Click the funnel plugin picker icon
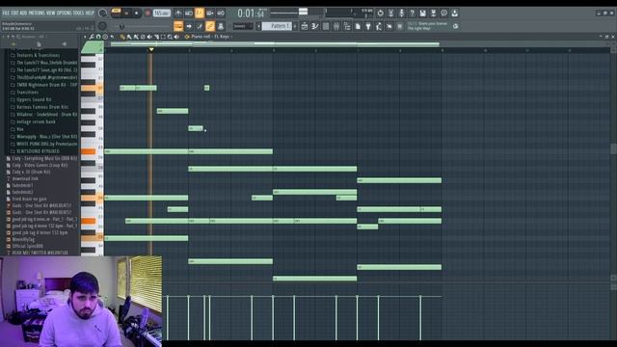The width and height of the screenshot is (617, 347). tap(368, 26)
